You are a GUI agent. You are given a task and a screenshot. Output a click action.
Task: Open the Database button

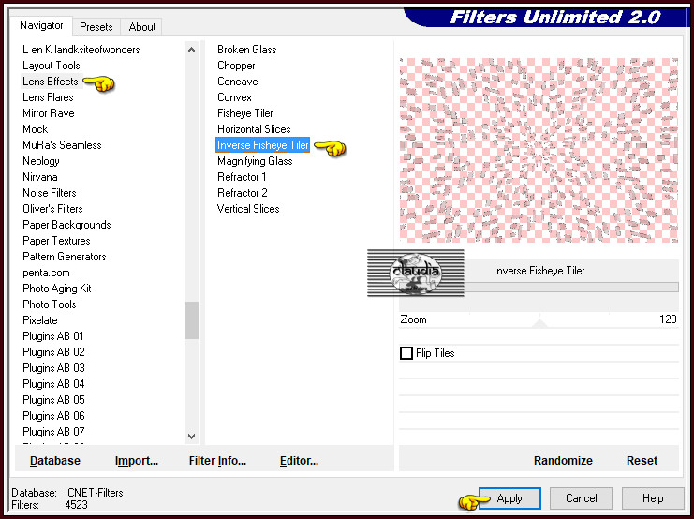pos(55,461)
